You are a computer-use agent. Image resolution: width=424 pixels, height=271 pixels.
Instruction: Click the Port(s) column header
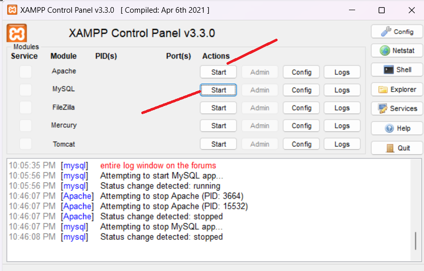179,56
